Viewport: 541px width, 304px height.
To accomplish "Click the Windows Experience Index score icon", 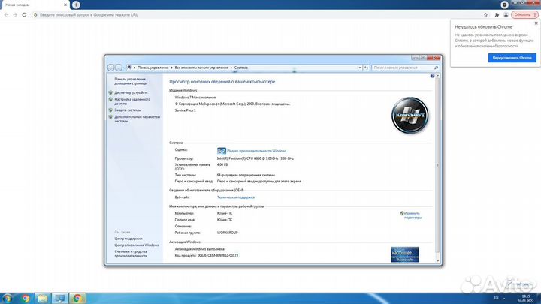I will click(x=221, y=151).
